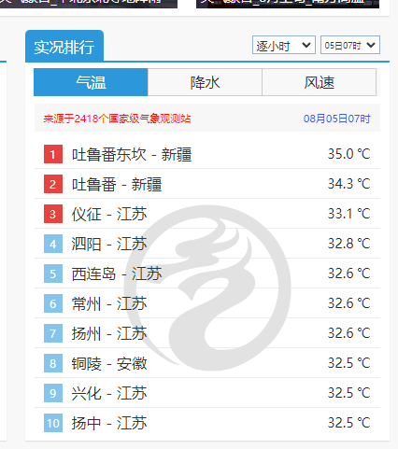This screenshot has width=398, height=449.
Task: Click the red rank 1 badge
Action: (x=53, y=154)
